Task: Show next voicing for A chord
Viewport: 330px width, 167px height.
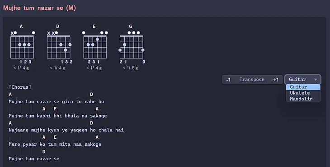Action: (28, 68)
